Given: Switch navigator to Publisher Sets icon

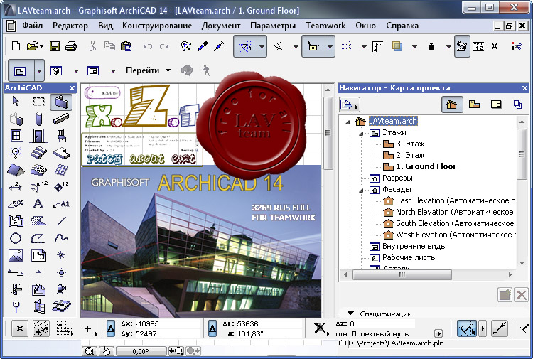Looking at the screenshot, I should 517,105.
